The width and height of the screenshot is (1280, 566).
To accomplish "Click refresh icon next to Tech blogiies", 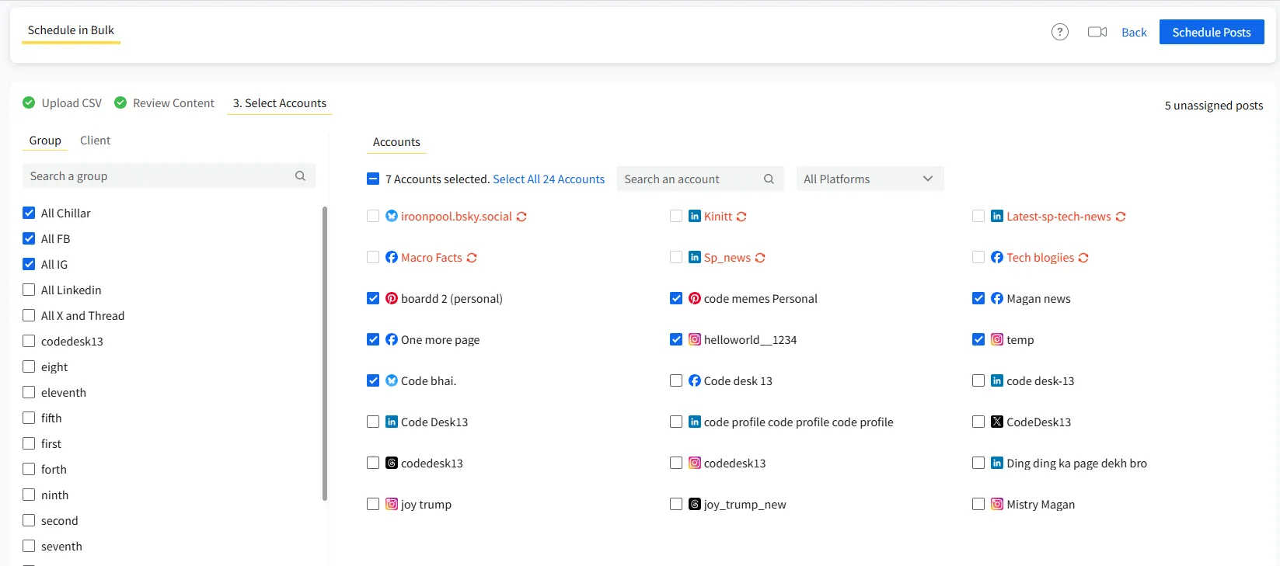I will coord(1083,258).
